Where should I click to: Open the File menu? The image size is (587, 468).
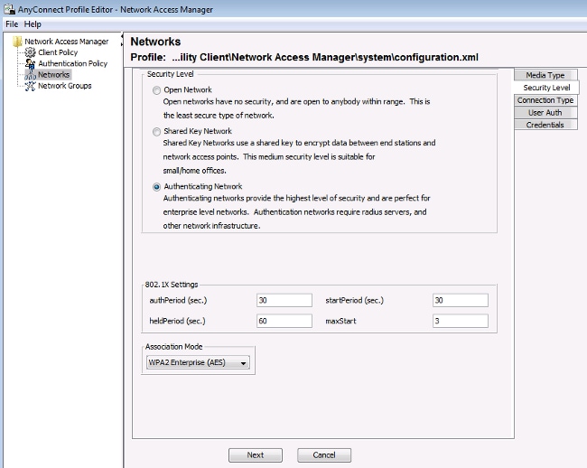click(x=12, y=24)
